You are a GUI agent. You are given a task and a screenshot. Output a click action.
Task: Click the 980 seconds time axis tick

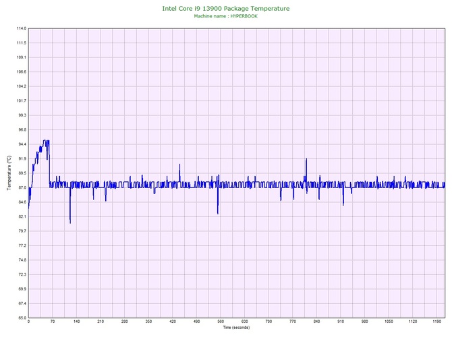click(365, 321)
